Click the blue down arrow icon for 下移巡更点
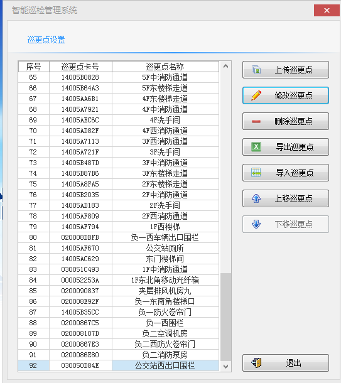 click(256, 224)
